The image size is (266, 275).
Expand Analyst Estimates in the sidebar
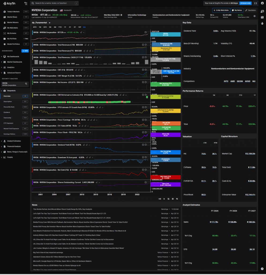tap(2, 141)
